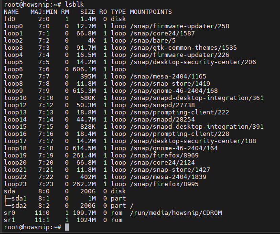Click /snap/firmware-updater/226 mountpoint
Screen dimensions: 280x234
(180, 55)
